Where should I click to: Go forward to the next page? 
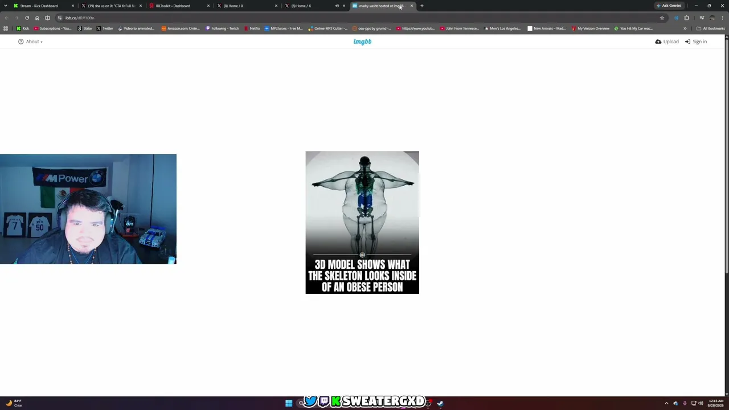click(x=17, y=18)
